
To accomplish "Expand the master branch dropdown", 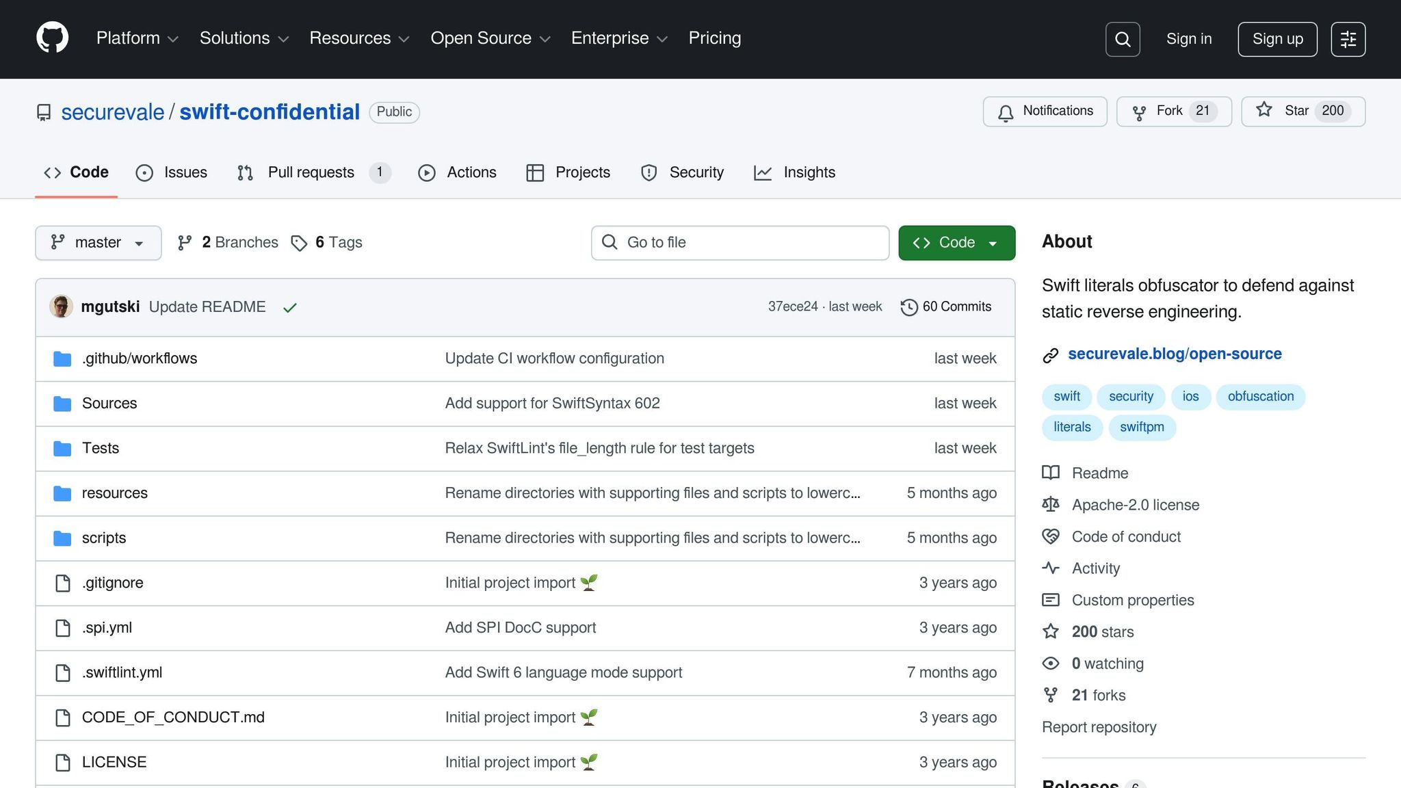I will click(x=98, y=243).
